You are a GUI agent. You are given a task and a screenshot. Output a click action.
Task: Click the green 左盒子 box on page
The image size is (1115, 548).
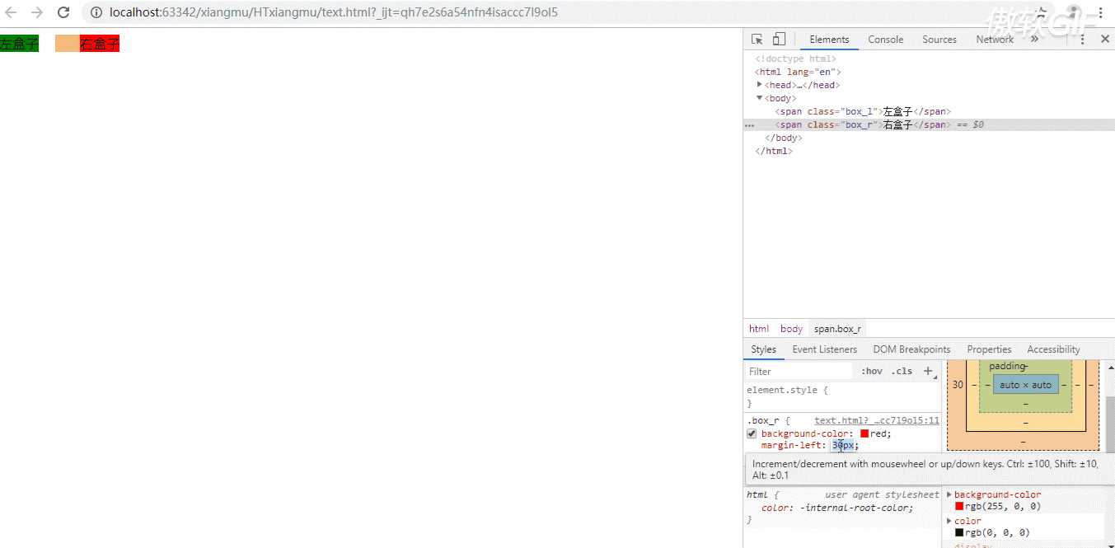pos(20,44)
